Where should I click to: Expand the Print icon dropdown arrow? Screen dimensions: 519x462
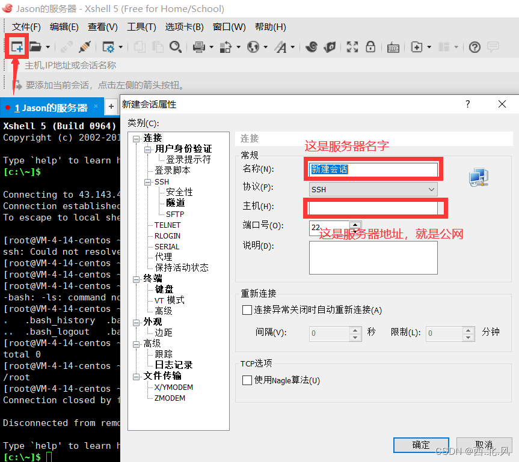pyautogui.click(x=212, y=47)
